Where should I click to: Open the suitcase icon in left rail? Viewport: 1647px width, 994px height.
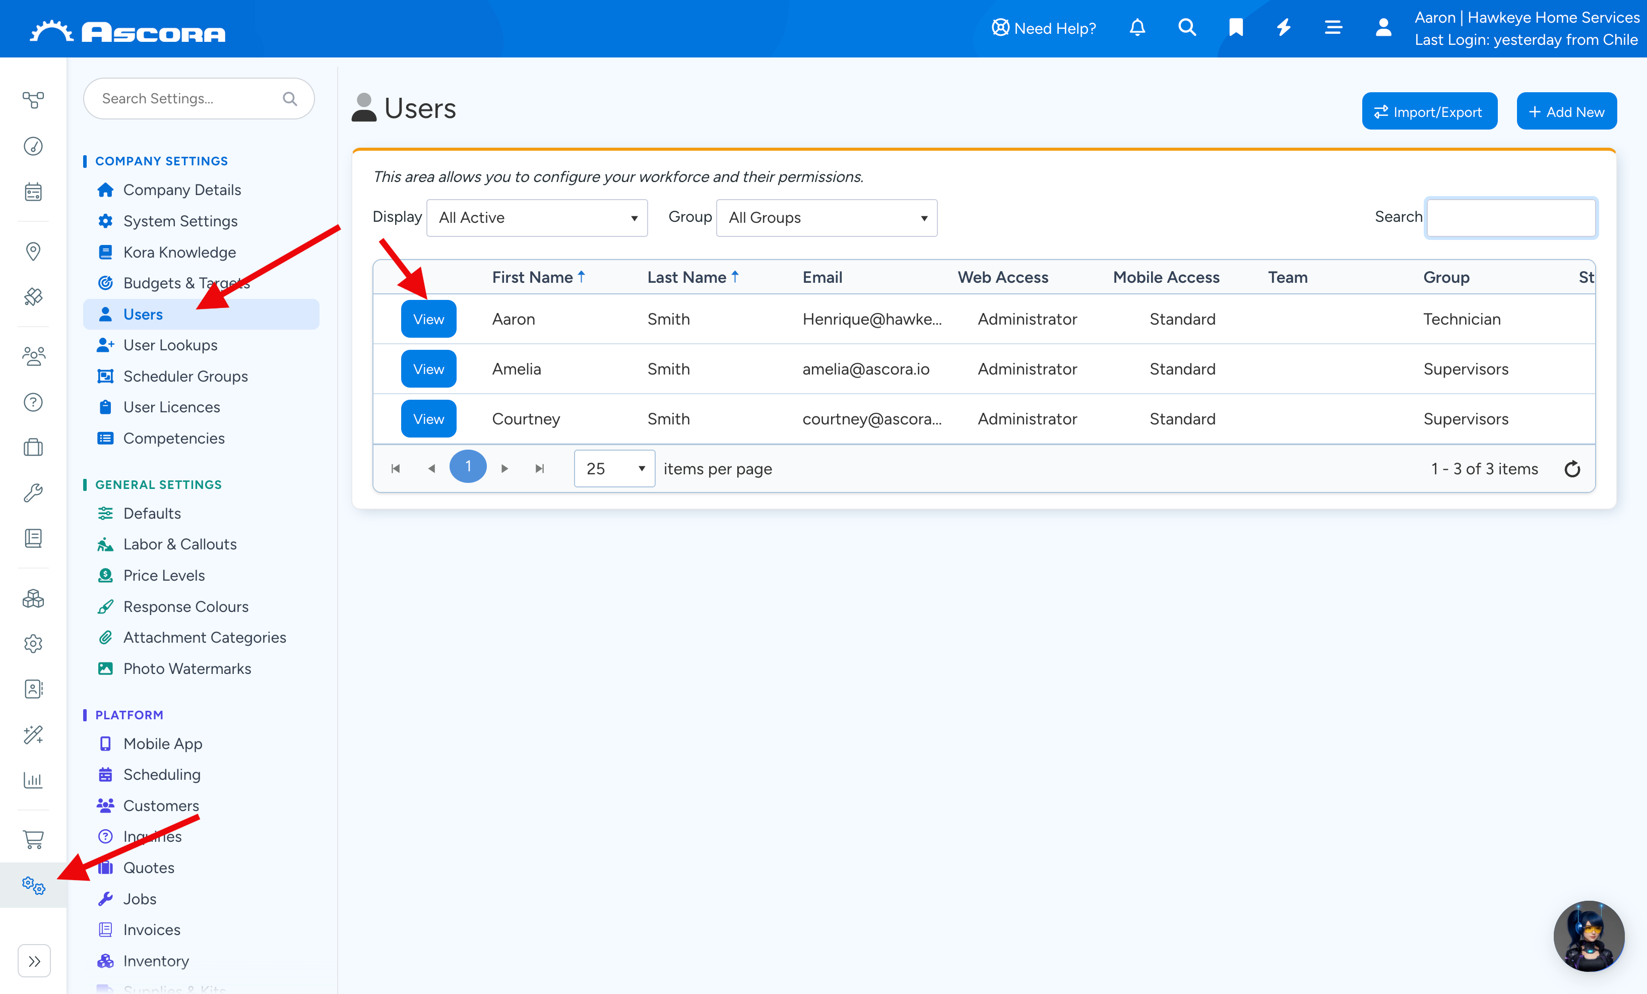33,447
